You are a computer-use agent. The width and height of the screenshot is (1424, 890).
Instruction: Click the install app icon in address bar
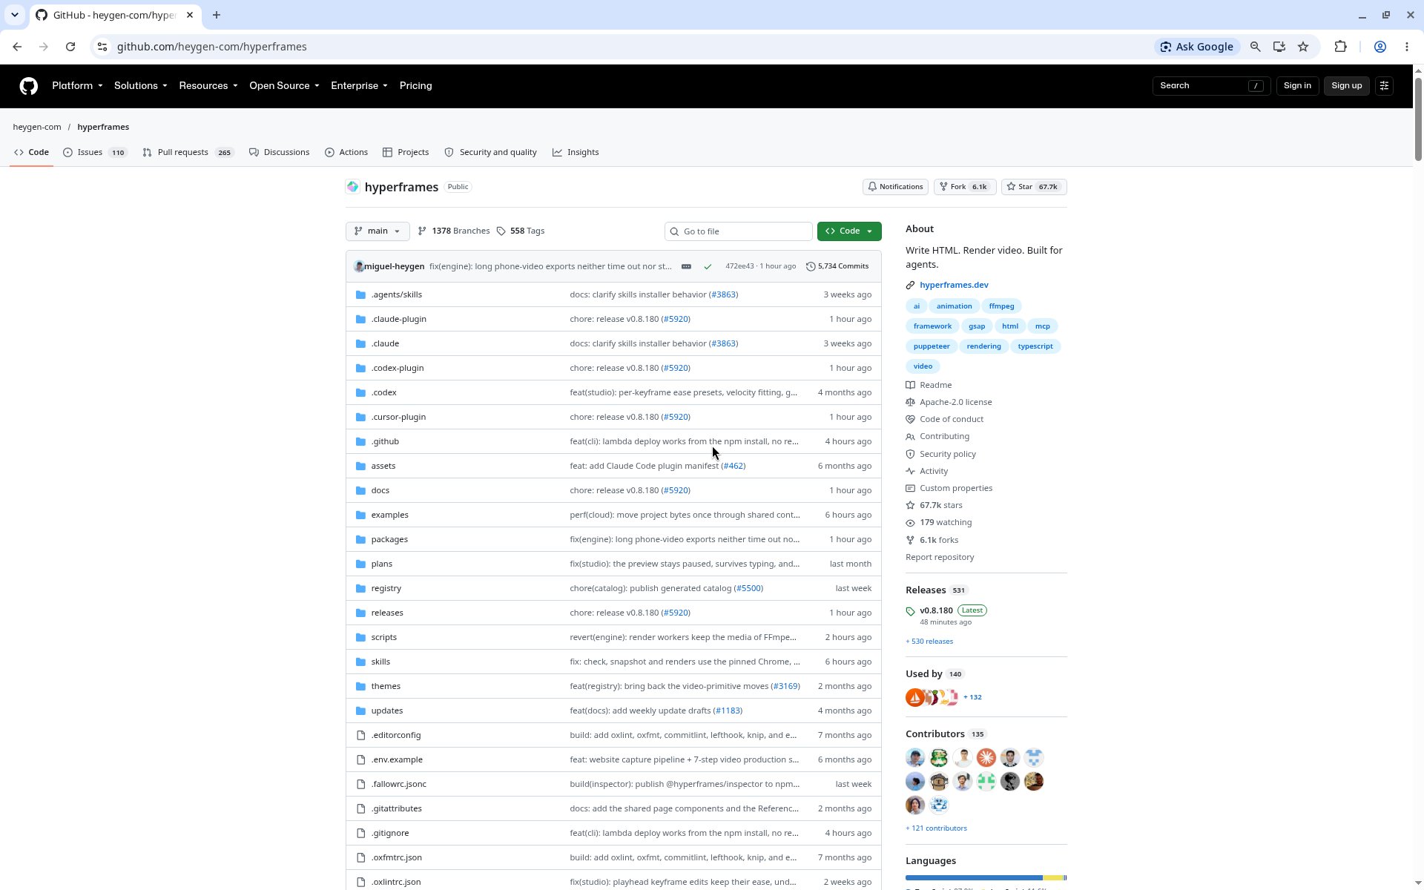pyautogui.click(x=1279, y=47)
